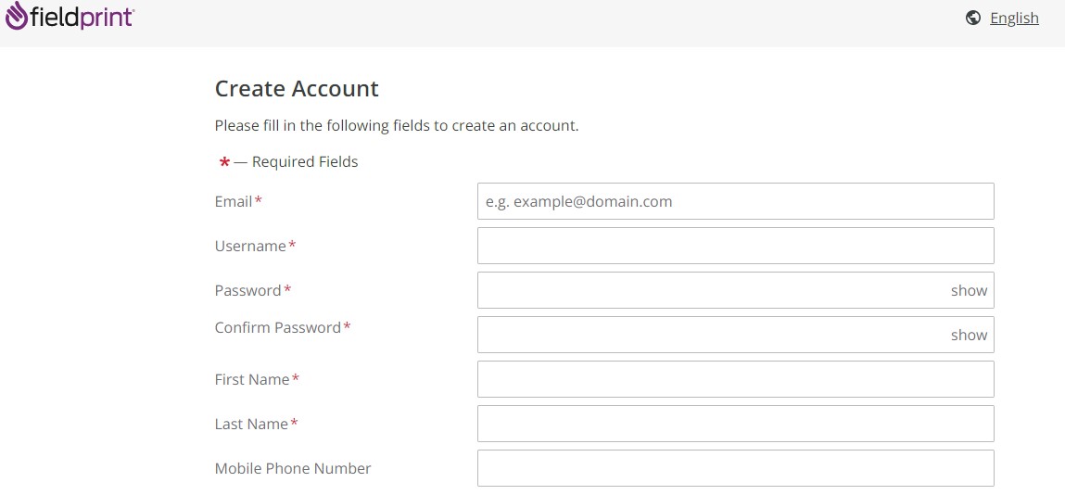
Task: Focus the Email input field
Action: (736, 201)
